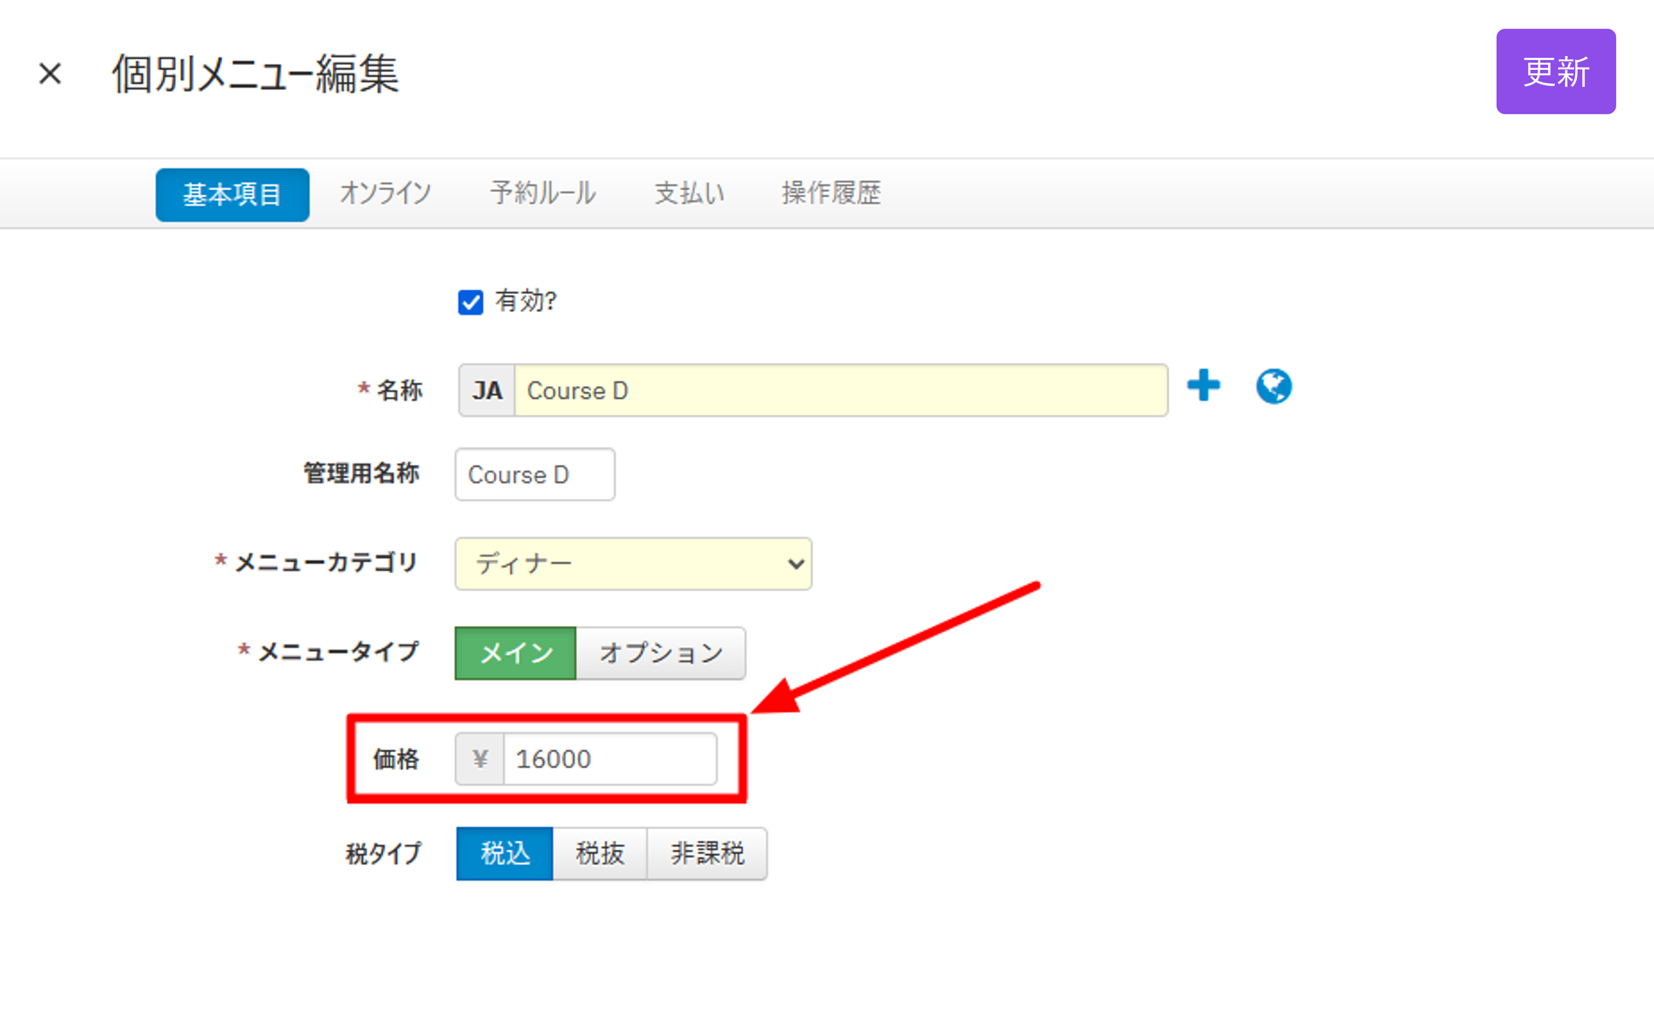Choose 非課税 tax type
This screenshot has width=1654, height=1022.
click(x=707, y=854)
